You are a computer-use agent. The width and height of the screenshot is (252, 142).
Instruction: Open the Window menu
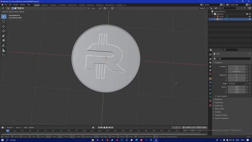[22, 5]
